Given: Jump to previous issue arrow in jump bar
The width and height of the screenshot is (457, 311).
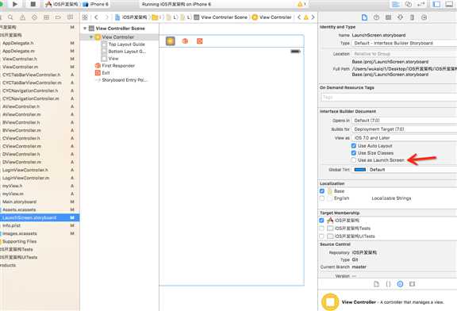Looking at the screenshot, I should click(x=299, y=17).
